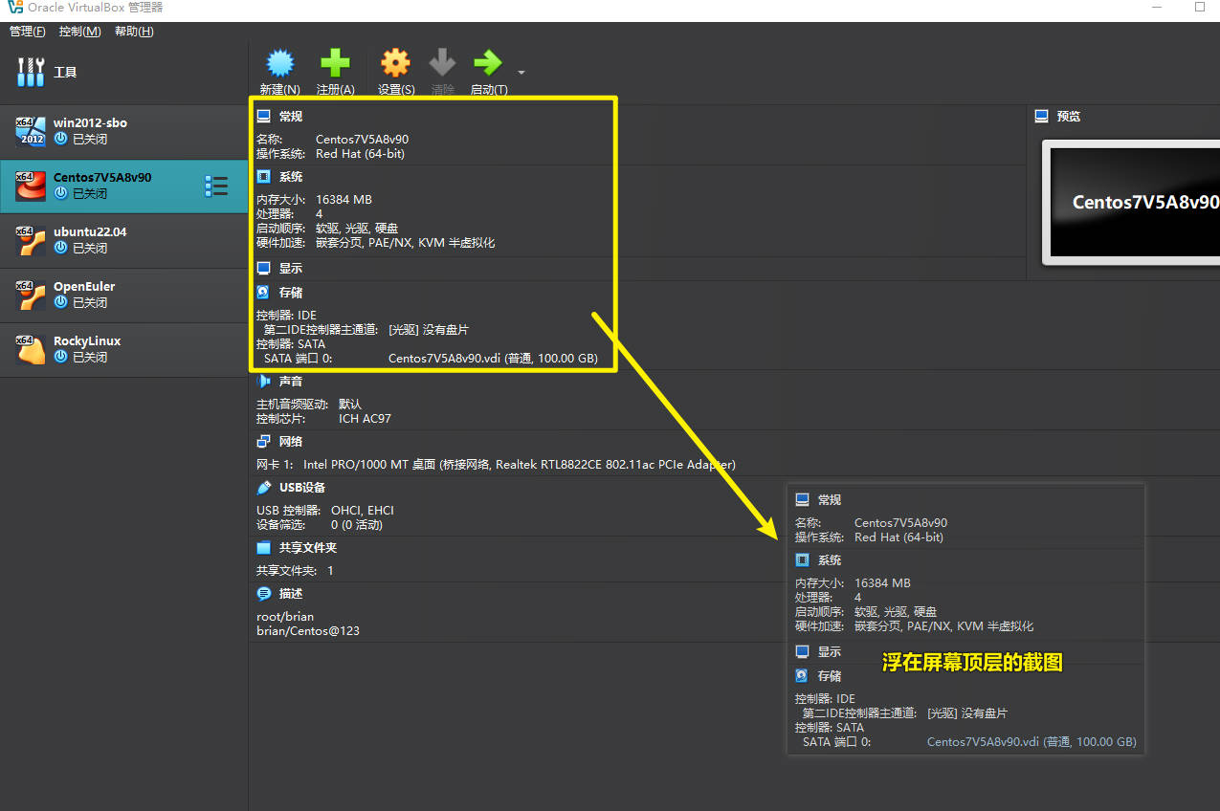Image resolution: width=1220 pixels, height=811 pixels.
Task: Click Centos7V5A8v90.vdi disk entry in Manager details
Action: [493, 359]
